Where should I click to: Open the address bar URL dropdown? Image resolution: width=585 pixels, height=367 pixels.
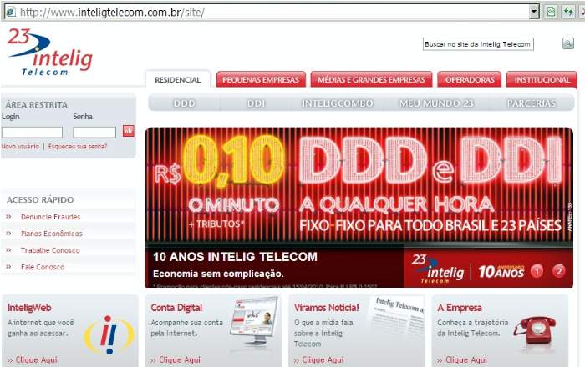(535, 12)
